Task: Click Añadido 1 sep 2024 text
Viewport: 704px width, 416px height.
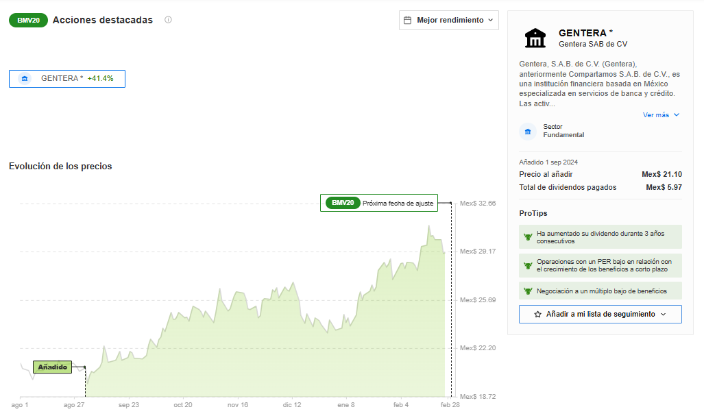Action: pyautogui.click(x=548, y=162)
